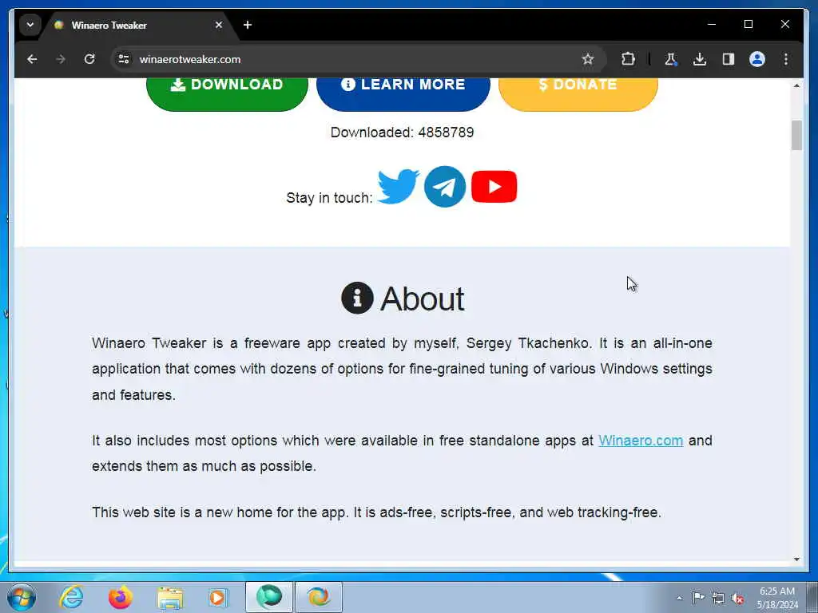Open the Downloads tray icon
This screenshot has width=818, height=613.
[x=700, y=59]
